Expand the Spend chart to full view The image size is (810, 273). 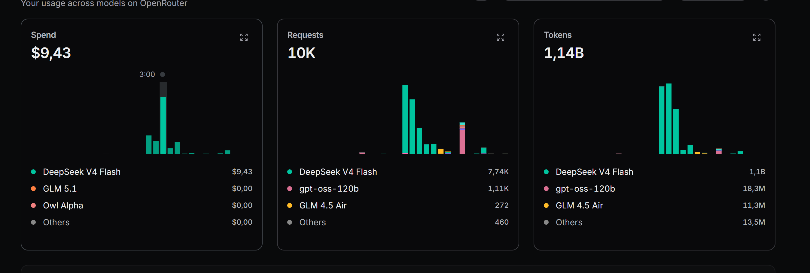point(244,37)
